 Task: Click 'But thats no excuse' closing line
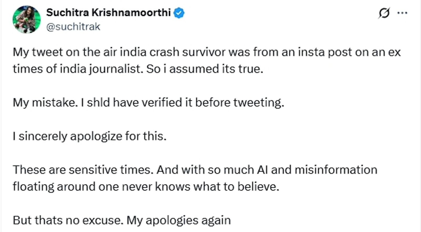coord(122,220)
